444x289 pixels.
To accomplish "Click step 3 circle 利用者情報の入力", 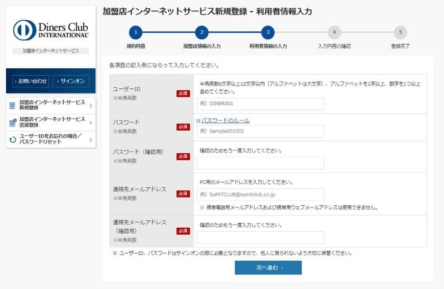I will tap(268, 32).
